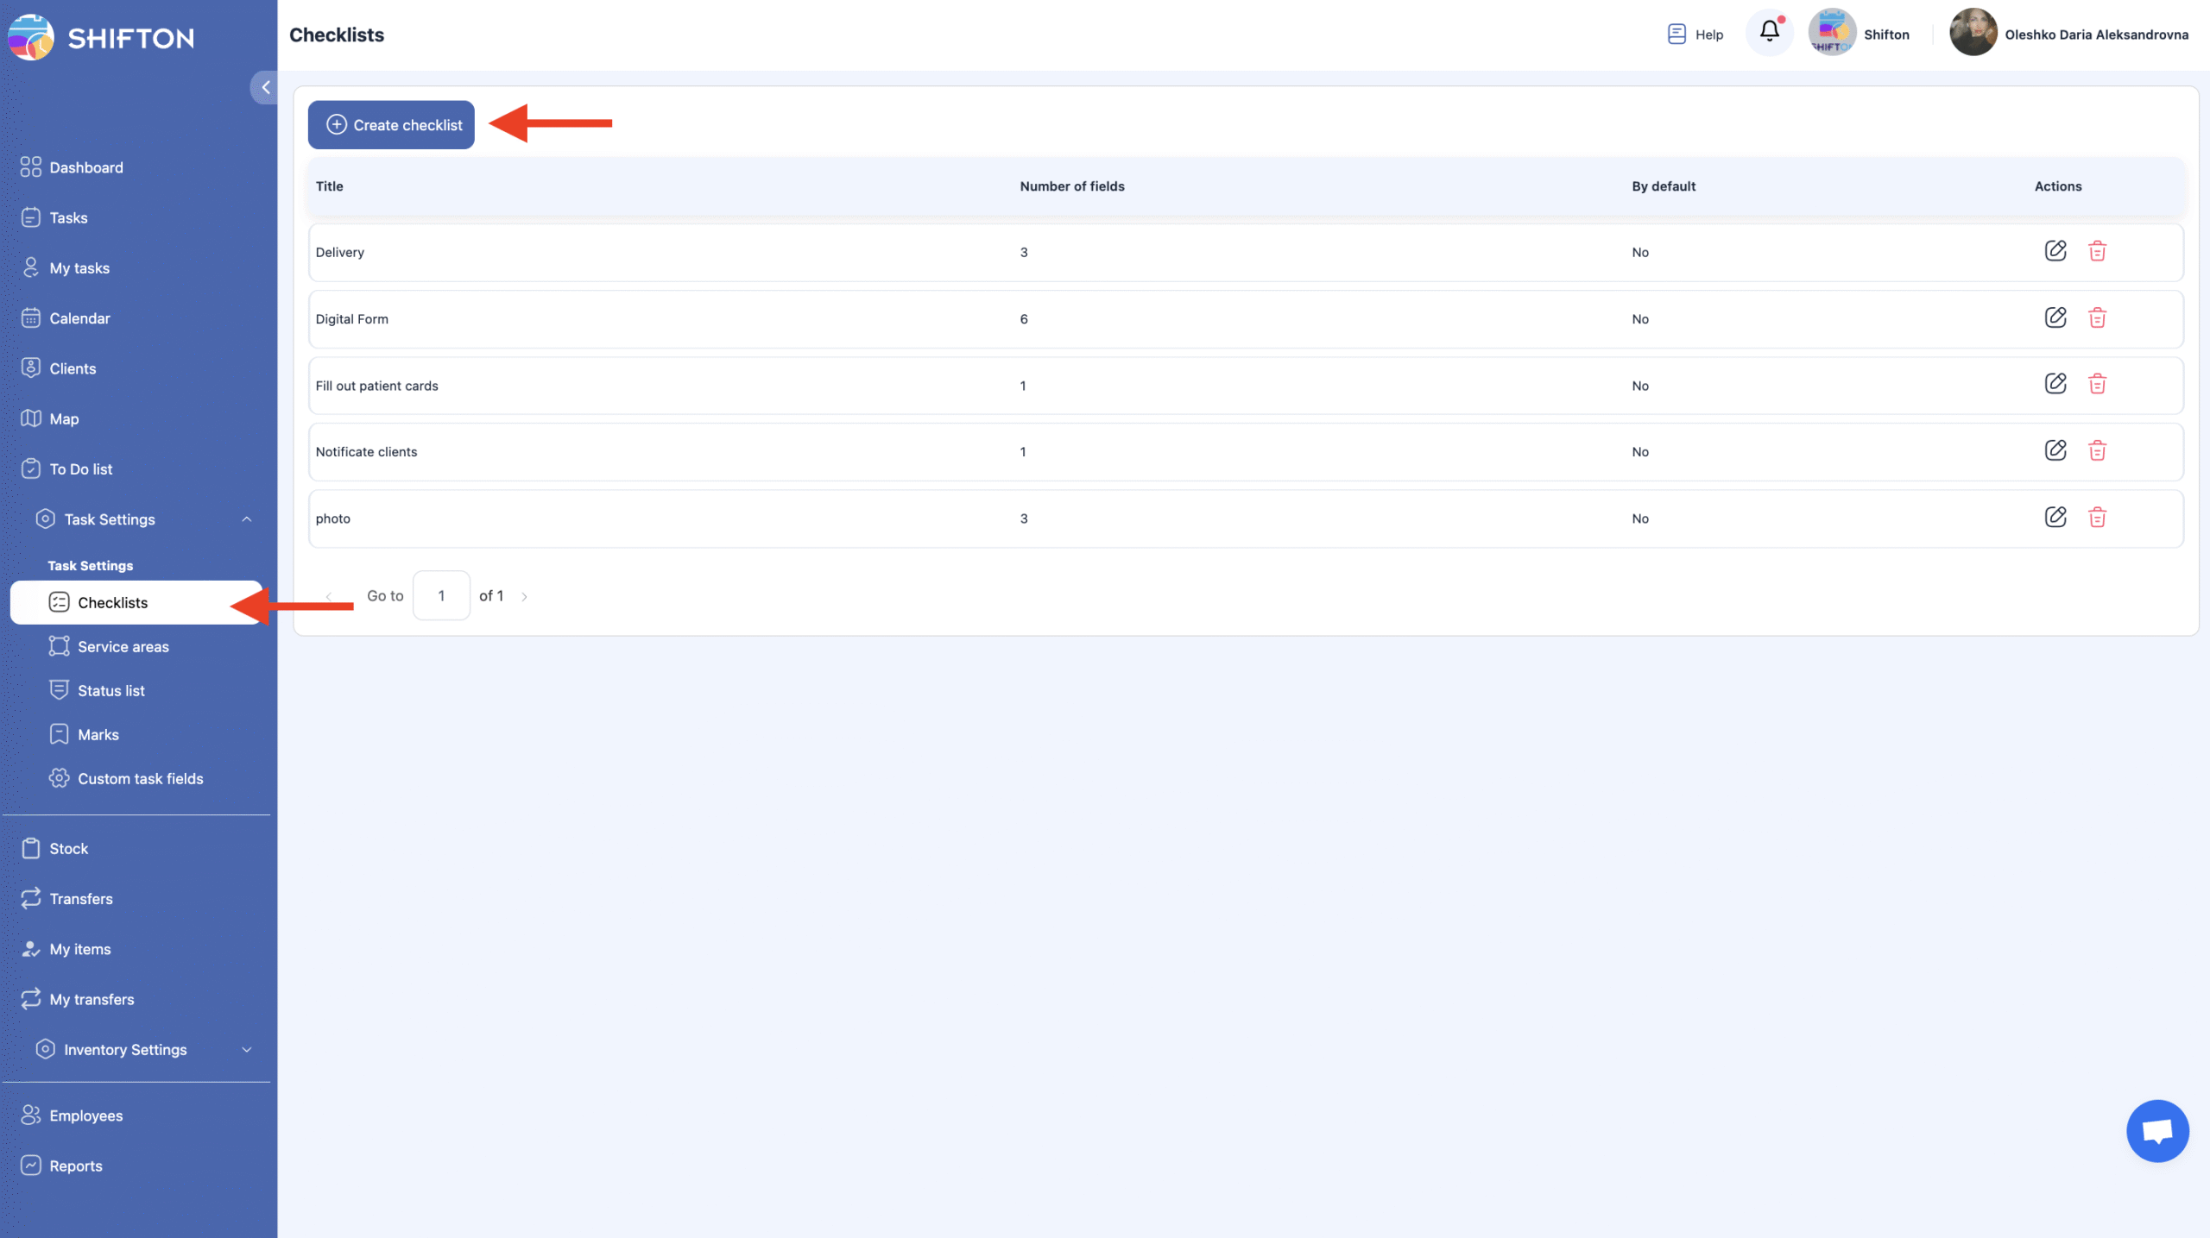Open the notifications bell
The width and height of the screenshot is (2210, 1238).
1769,32
